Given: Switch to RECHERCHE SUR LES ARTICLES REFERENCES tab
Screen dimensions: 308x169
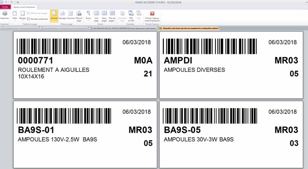Looking at the screenshot, I should pyautogui.click(x=123, y=28).
